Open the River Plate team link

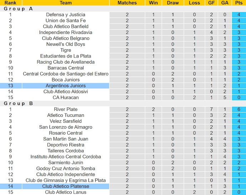click(66, 109)
